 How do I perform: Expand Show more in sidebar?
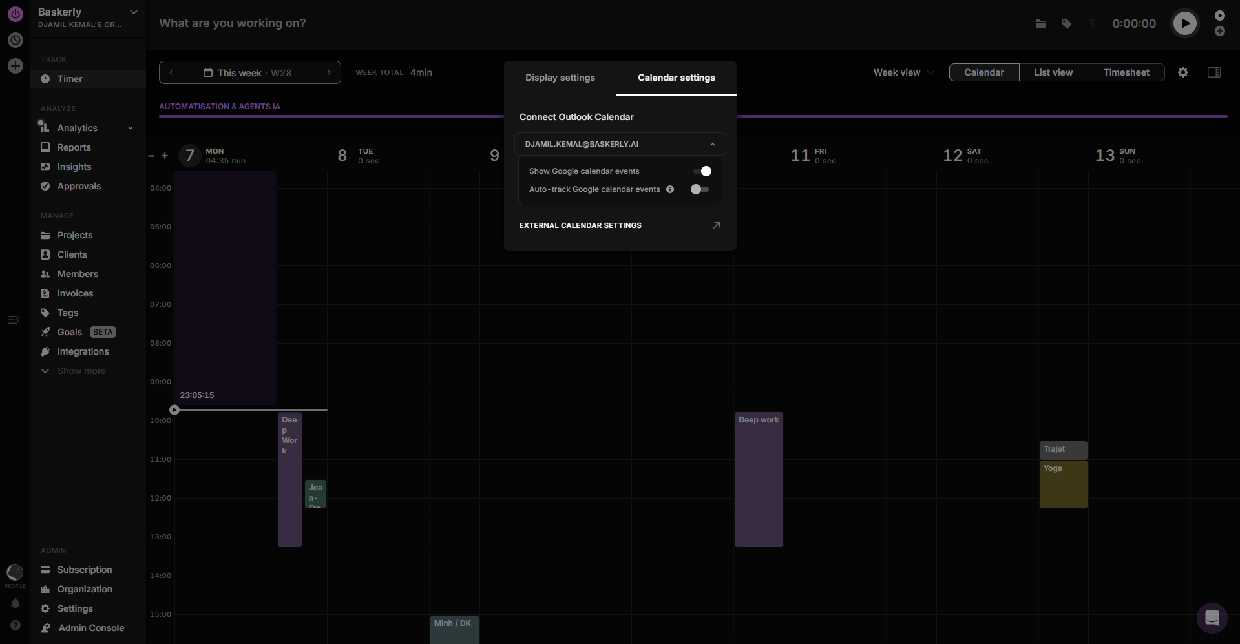[81, 371]
